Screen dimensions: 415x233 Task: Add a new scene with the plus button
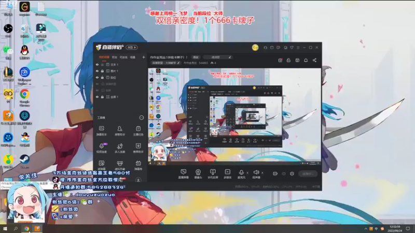pyautogui.click(x=144, y=57)
